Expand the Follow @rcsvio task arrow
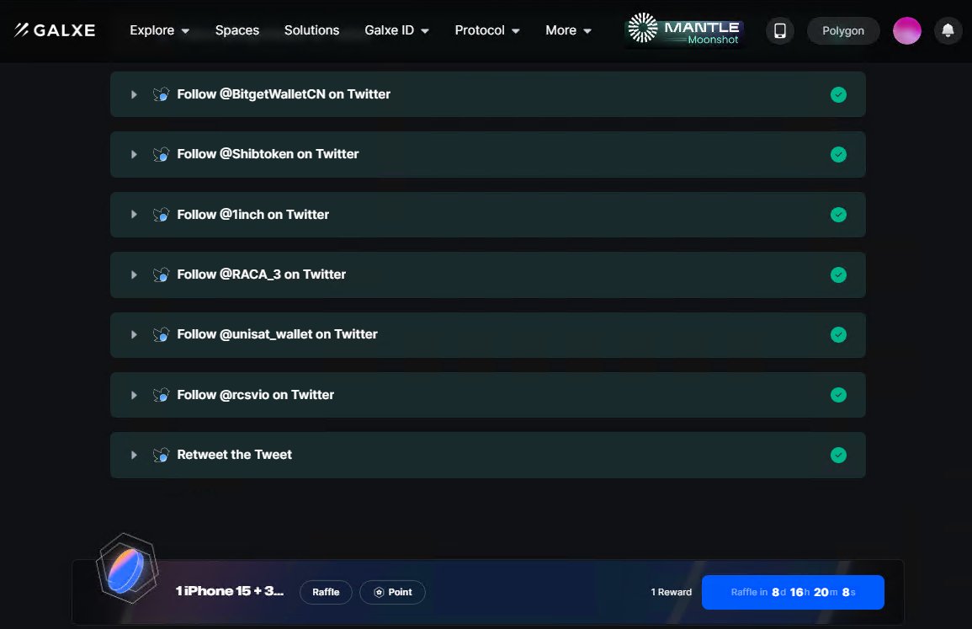The image size is (972, 629). click(x=134, y=395)
